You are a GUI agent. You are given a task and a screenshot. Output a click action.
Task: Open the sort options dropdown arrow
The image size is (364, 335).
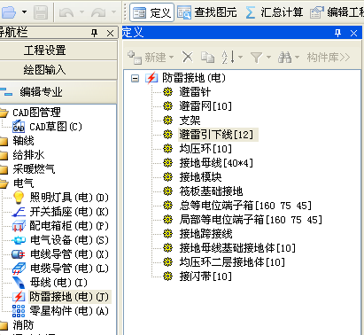point(240,57)
